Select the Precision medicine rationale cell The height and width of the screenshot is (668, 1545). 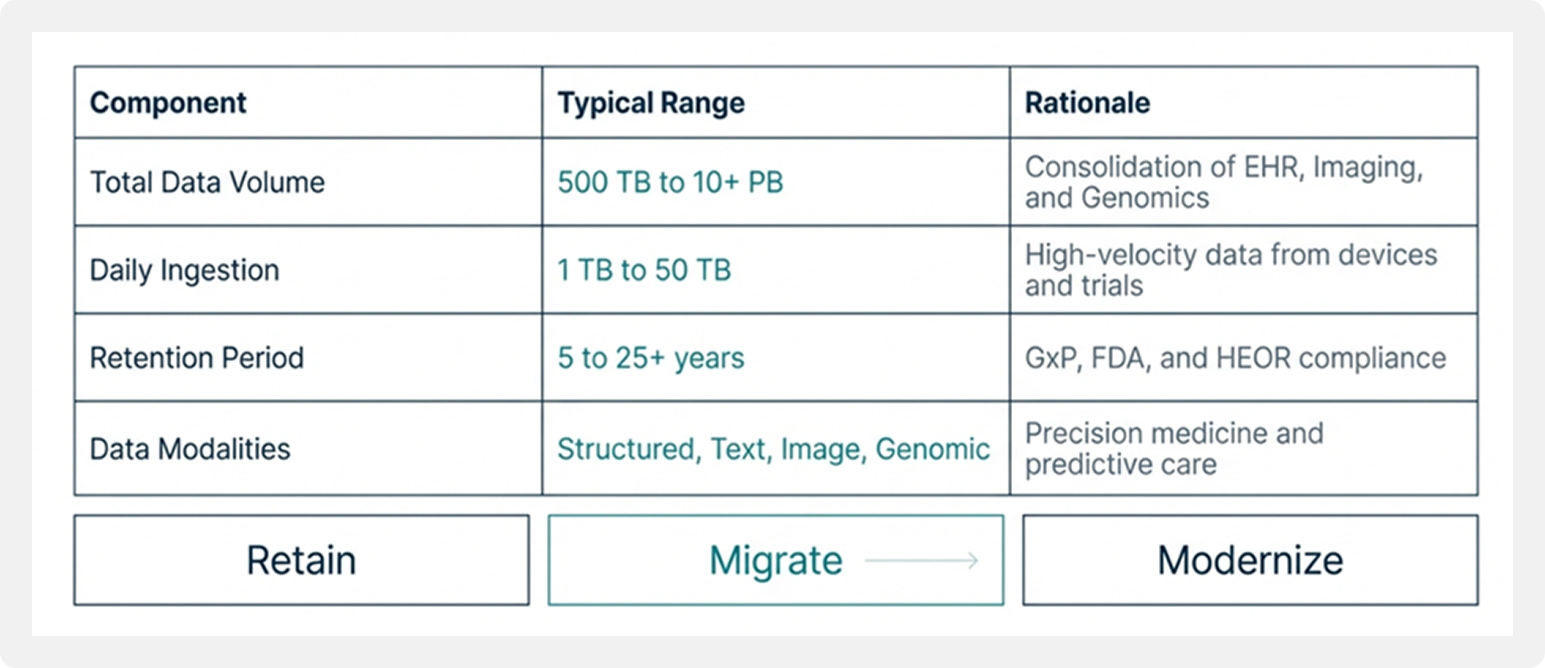pyautogui.click(x=1174, y=448)
